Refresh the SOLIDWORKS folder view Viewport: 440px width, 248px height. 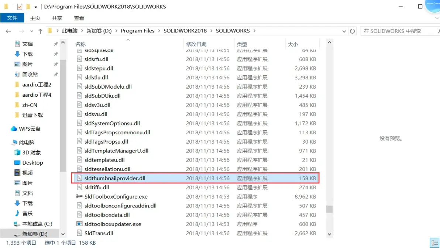(x=352, y=31)
